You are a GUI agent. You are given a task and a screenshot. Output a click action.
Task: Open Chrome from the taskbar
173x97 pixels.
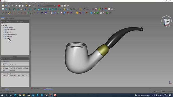point(20,95)
